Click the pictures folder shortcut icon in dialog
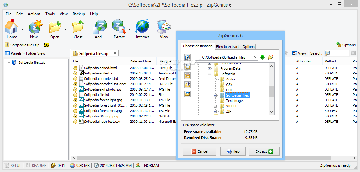The height and width of the screenshot is (172, 360). (188, 75)
